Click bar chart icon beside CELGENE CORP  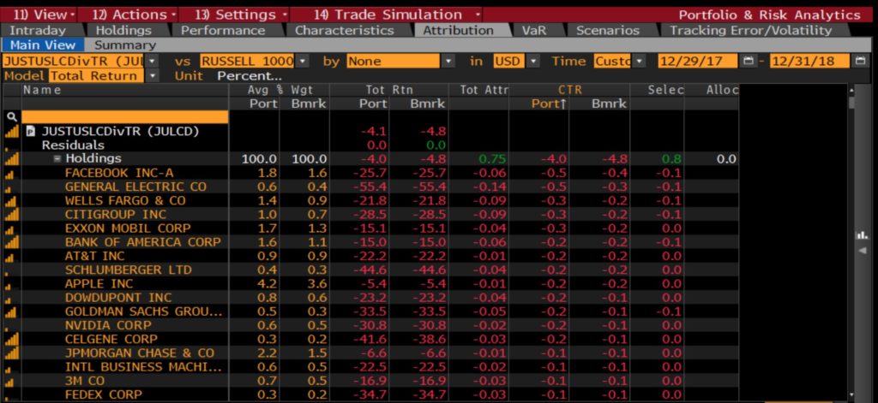pyautogui.click(x=10, y=339)
